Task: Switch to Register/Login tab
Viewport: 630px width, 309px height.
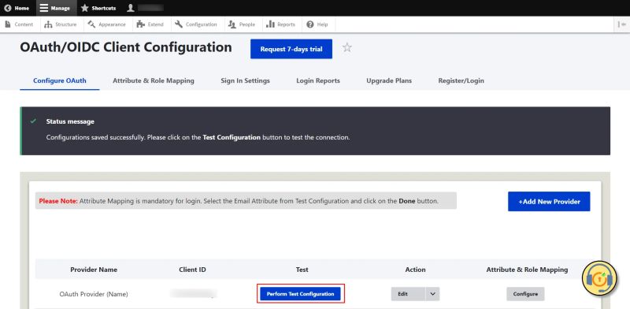Action: (461, 80)
